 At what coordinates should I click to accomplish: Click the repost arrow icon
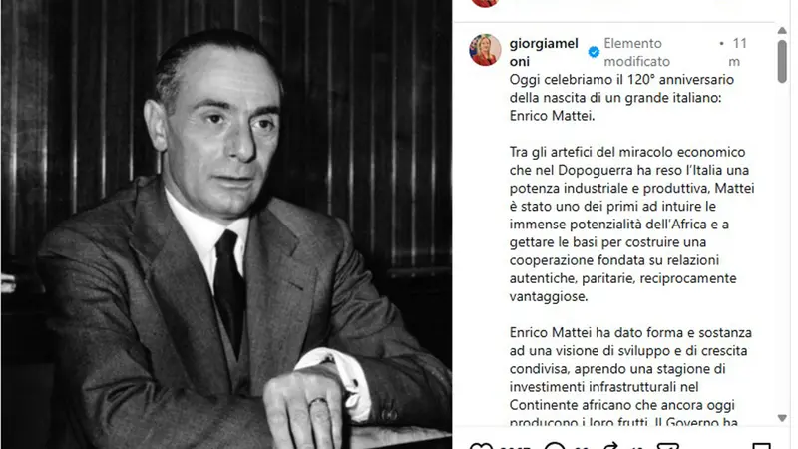coord(610,446)
